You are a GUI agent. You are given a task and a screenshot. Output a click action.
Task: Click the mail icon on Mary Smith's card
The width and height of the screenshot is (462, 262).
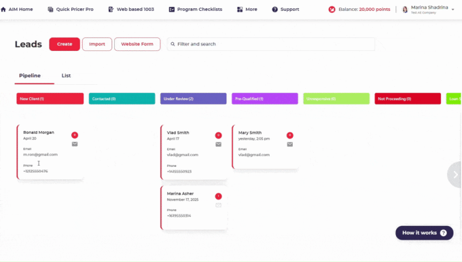pos(290,145)
